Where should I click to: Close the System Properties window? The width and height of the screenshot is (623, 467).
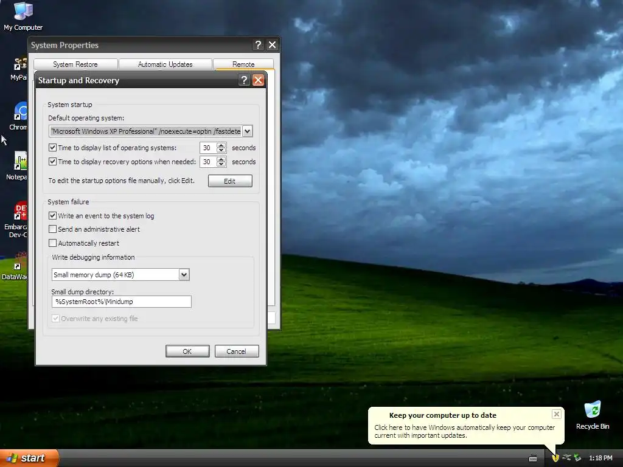tap(272, 45)
